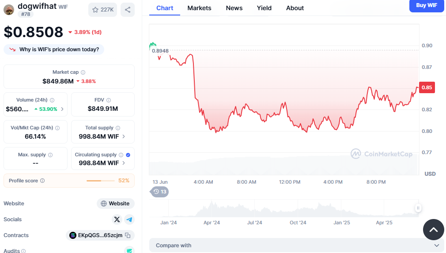Click the Circulating supply info icon
The image size is (446, 253).
pyautogui.click(x=121, y=155)
